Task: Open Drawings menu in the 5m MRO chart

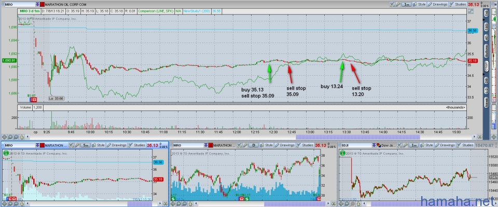Action: pyautogui.click(x=116, y=145)
